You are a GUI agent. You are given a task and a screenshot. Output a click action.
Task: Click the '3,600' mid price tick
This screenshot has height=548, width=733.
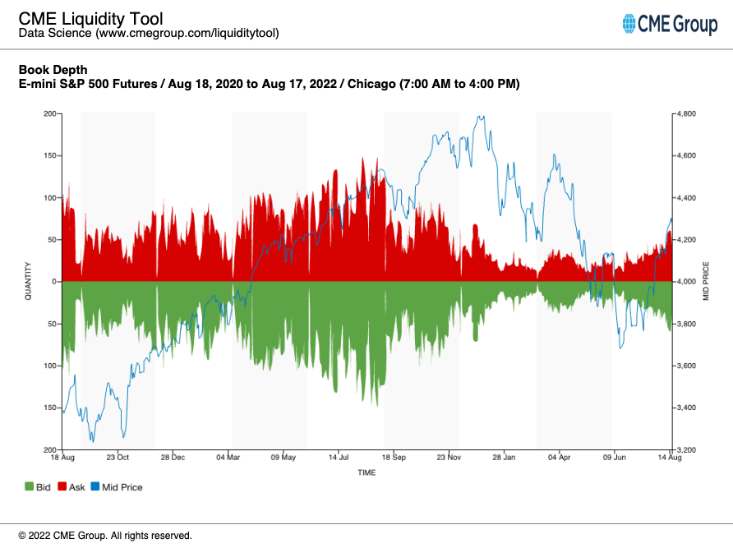pyautogui.click(x=686, y=366)
